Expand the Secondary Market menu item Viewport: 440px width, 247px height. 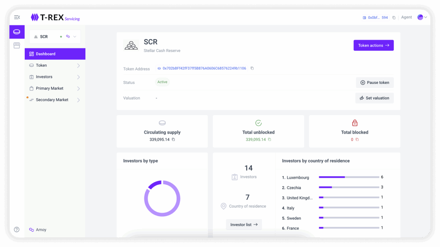pos(55,100)
